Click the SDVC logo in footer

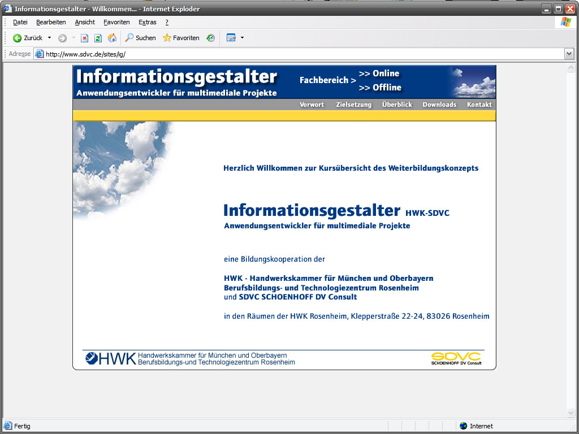(456, 358)
